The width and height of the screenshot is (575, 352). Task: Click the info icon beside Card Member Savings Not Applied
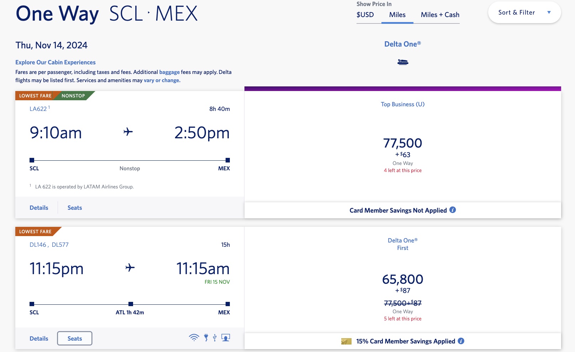click(x=453, y=210)
